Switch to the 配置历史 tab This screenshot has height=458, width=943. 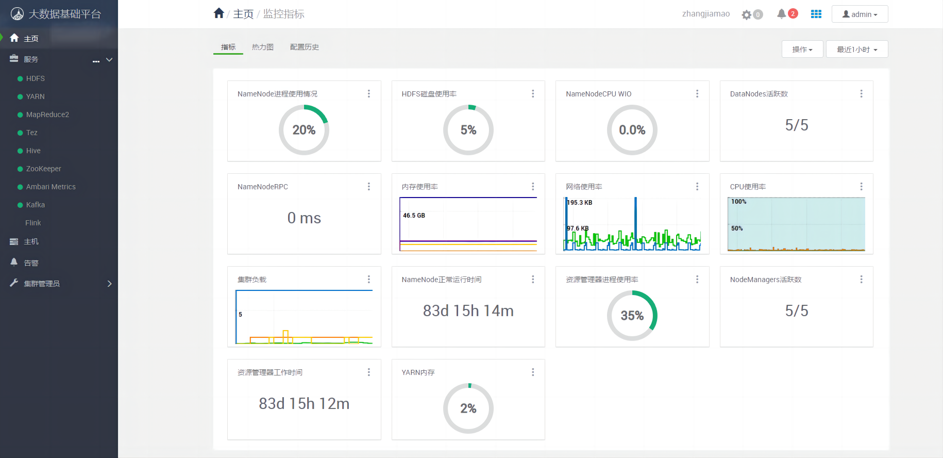click(x=304, y=47)
